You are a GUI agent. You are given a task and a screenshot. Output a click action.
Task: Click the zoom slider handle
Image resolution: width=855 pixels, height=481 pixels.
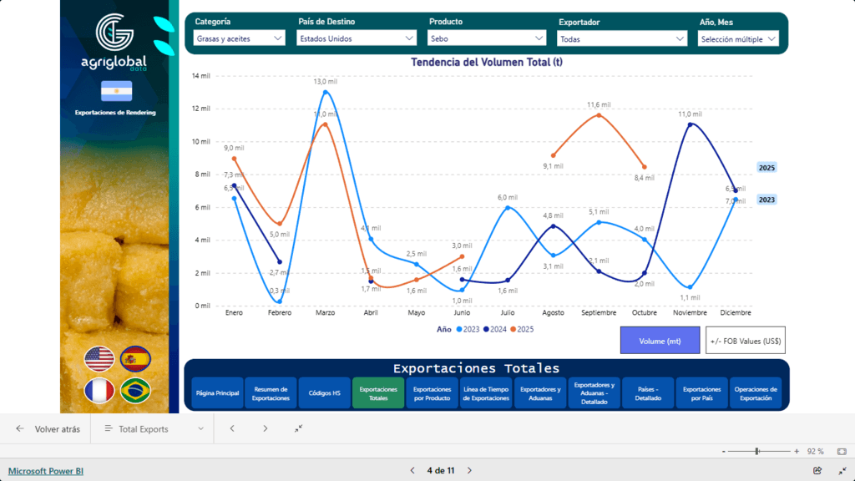(757, 451)
